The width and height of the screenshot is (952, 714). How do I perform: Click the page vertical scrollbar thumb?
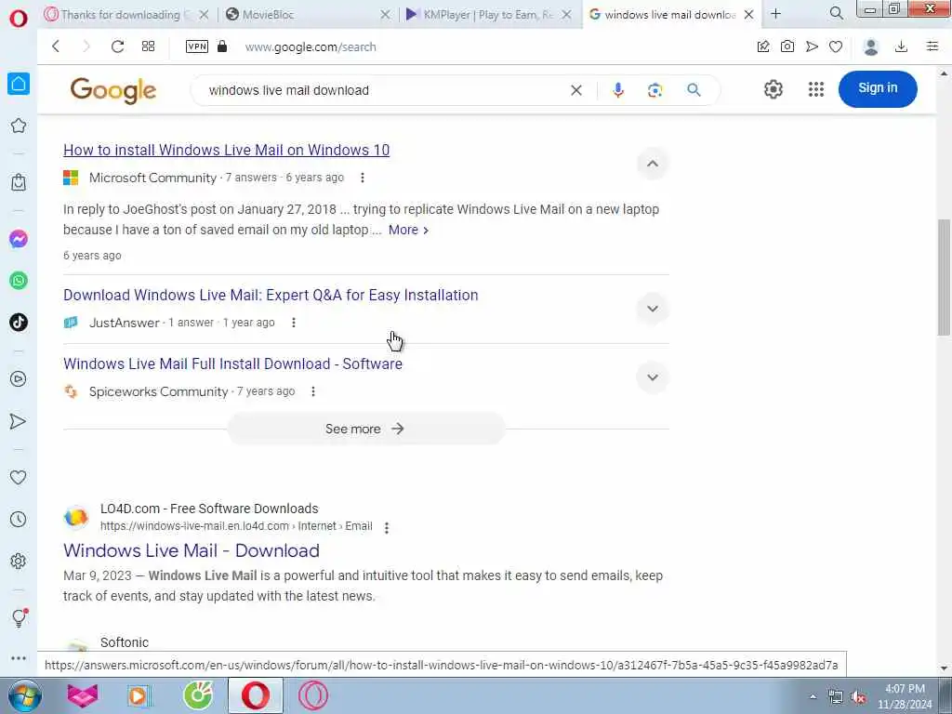pyautogui.click(x=944, y=276)
